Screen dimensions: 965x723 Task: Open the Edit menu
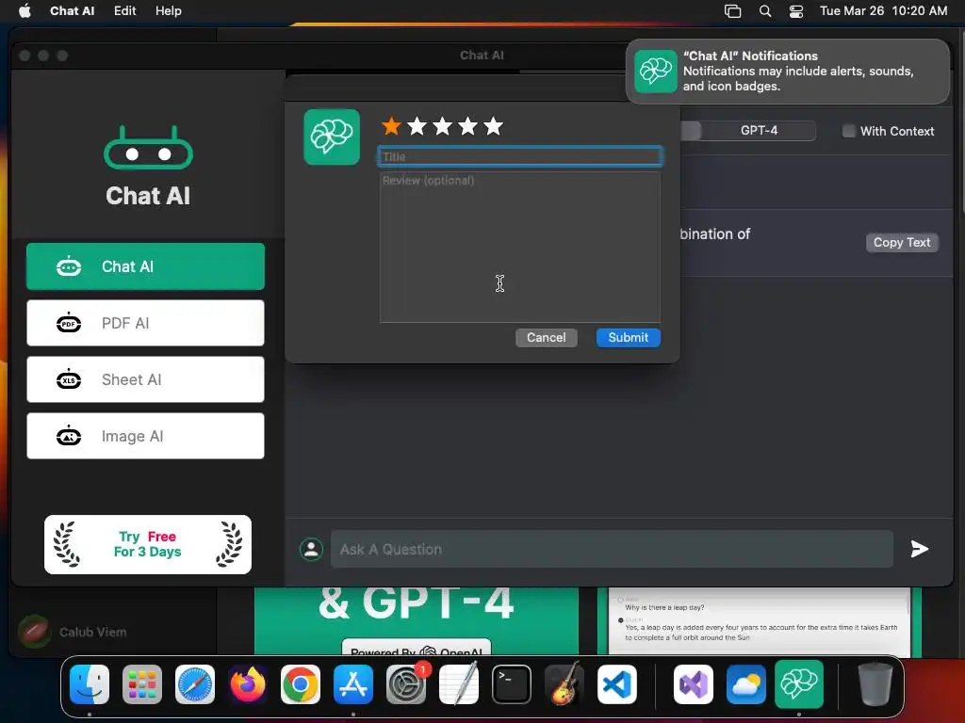(125, 10)
